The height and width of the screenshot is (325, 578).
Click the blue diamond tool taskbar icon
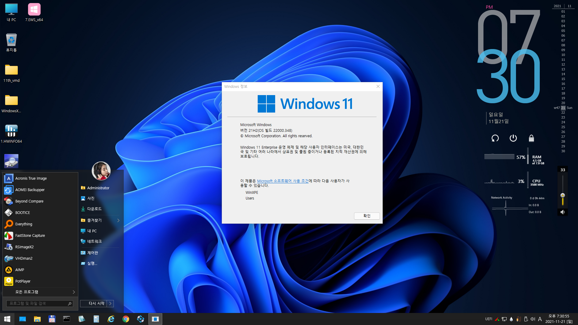(x=141, y=319)
